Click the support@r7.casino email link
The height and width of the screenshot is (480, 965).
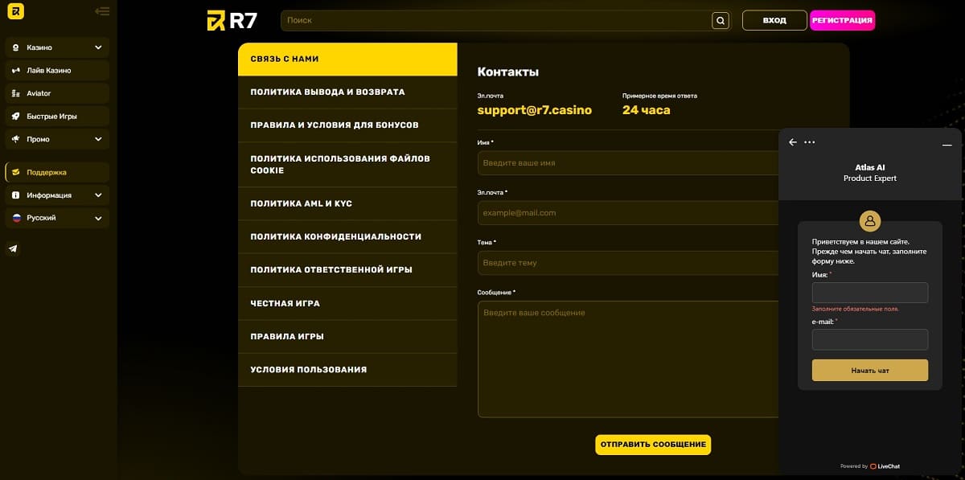pos(535,110)
